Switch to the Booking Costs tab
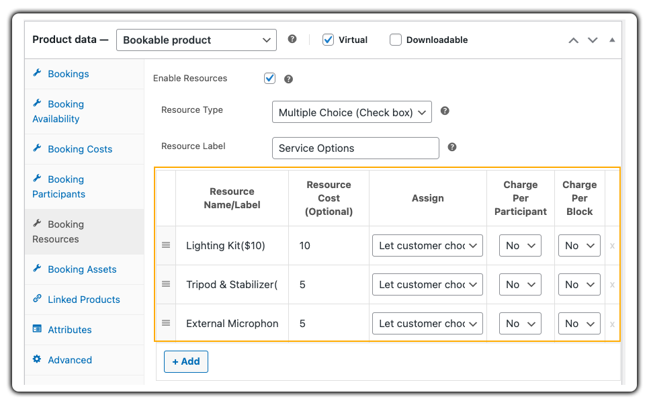649x403 pixels. pyautogui.click(x=85, y=149)
